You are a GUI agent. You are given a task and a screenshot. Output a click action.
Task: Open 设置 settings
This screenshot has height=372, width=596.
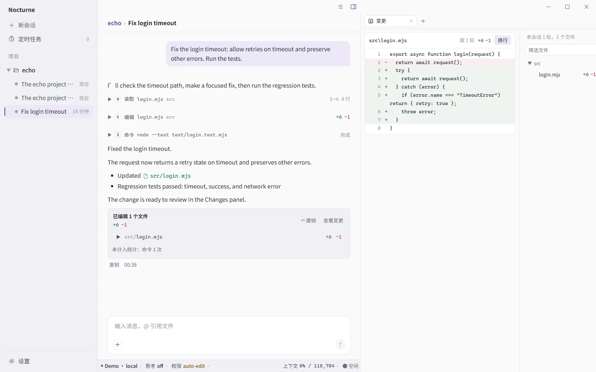49,361
